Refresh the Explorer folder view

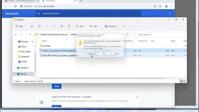pos(127,35)
